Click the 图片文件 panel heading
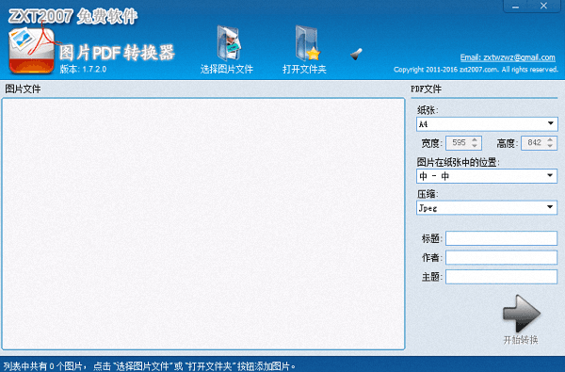The image size is (565, 372). [23, 89]
